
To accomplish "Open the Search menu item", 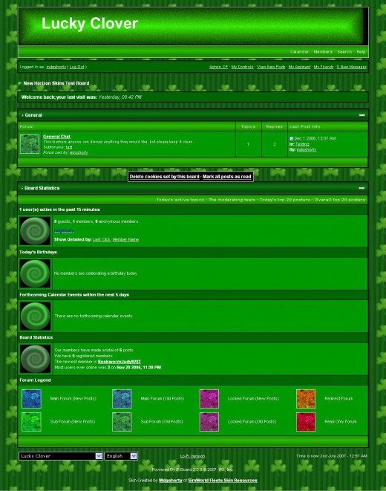I will coord(344,52).
